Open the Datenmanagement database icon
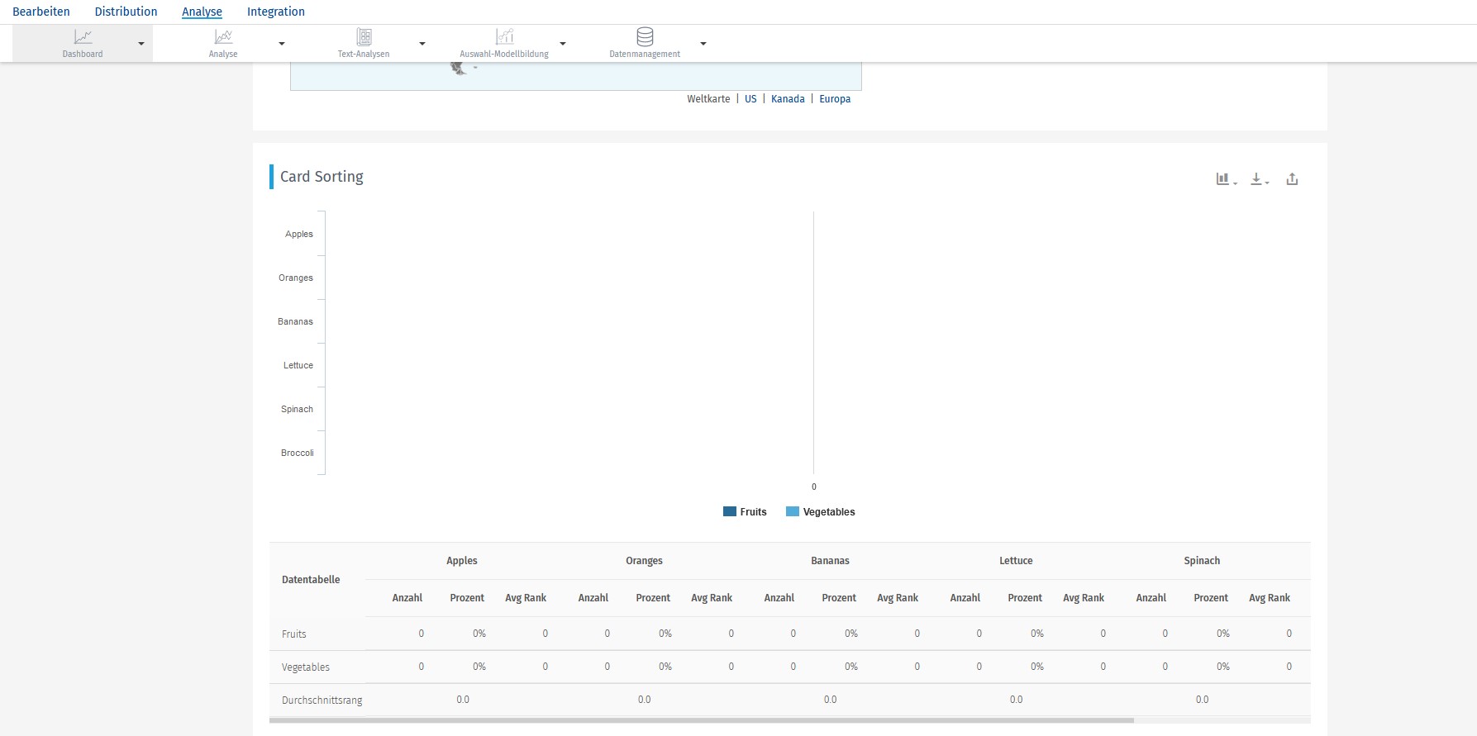Image resolution: width=1477 pixels, height=736 pixels. coord(645,37)
